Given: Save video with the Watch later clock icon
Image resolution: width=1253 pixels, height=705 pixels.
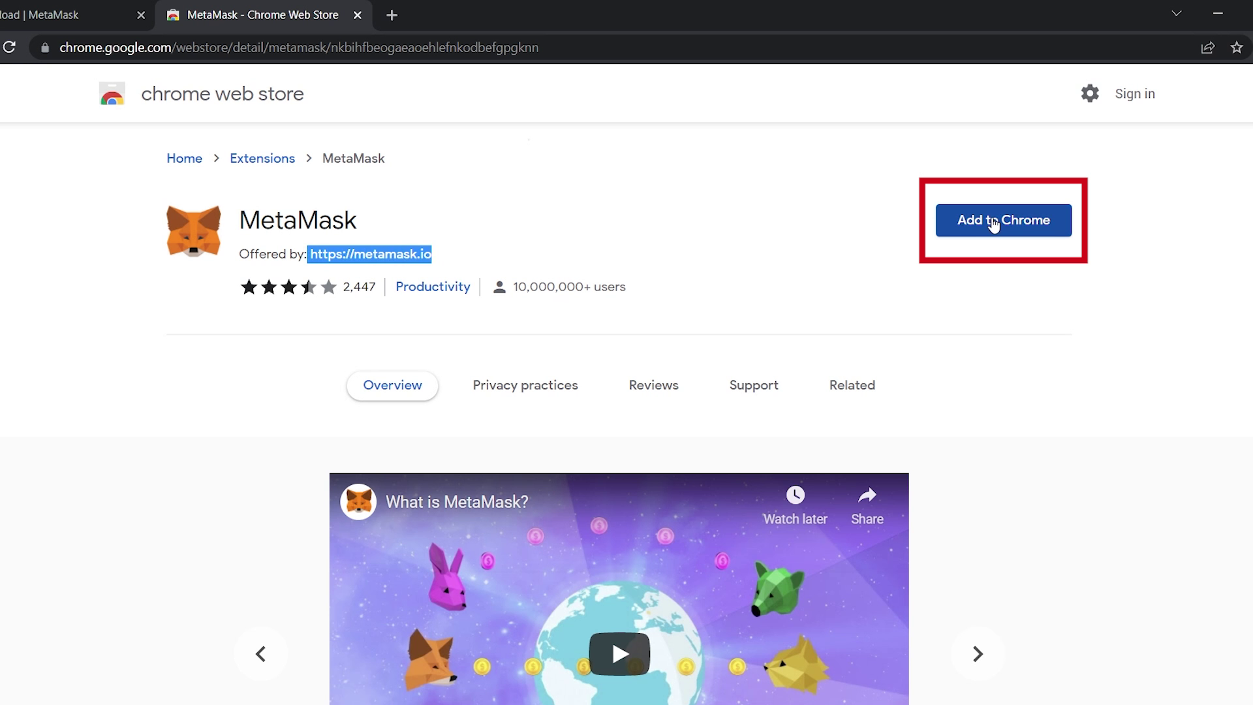Looking at the screenshot, I should (795, 495).
